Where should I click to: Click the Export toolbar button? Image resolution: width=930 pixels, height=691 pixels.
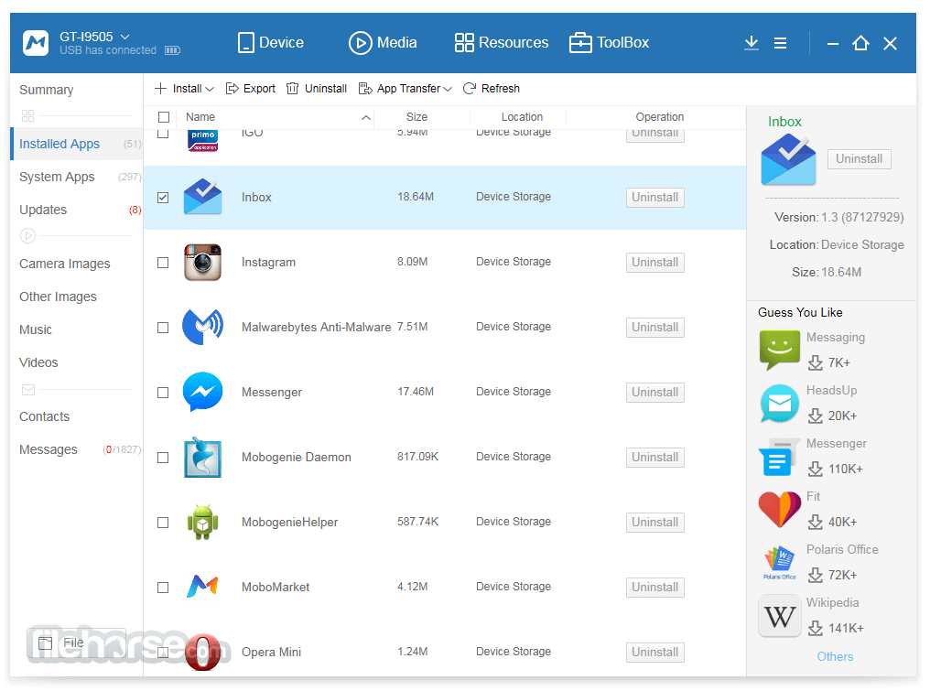point(250,89)
